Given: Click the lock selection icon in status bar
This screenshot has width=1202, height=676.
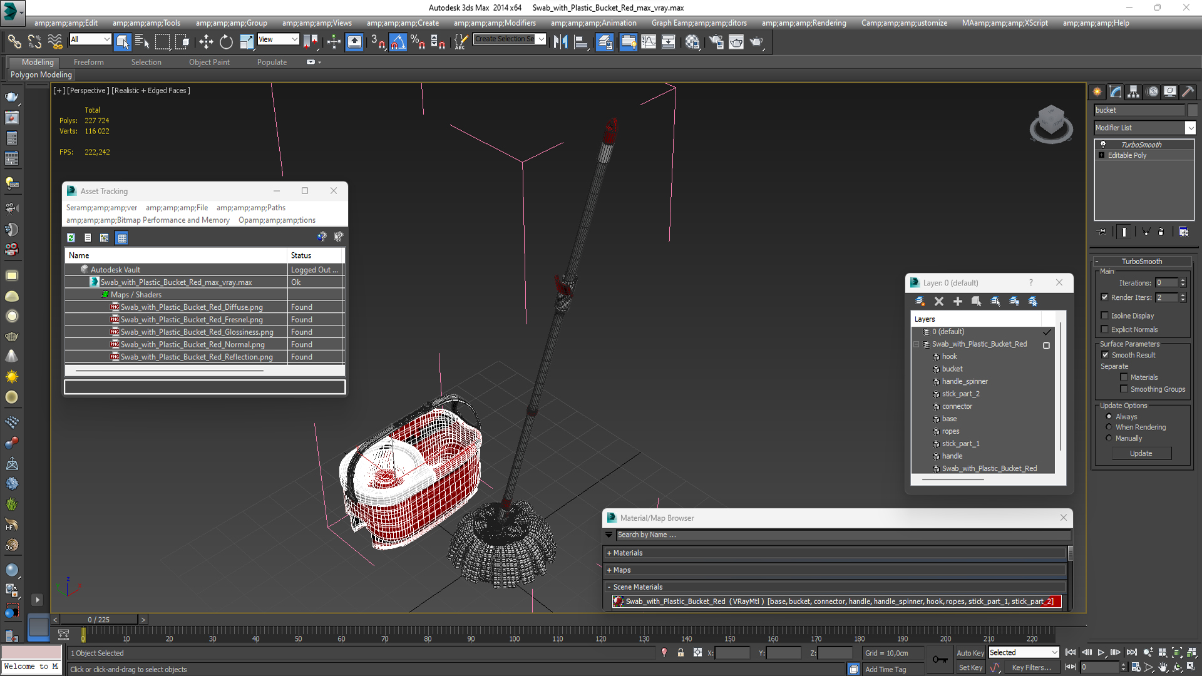Looking at the screenshot, I should 681,653.
